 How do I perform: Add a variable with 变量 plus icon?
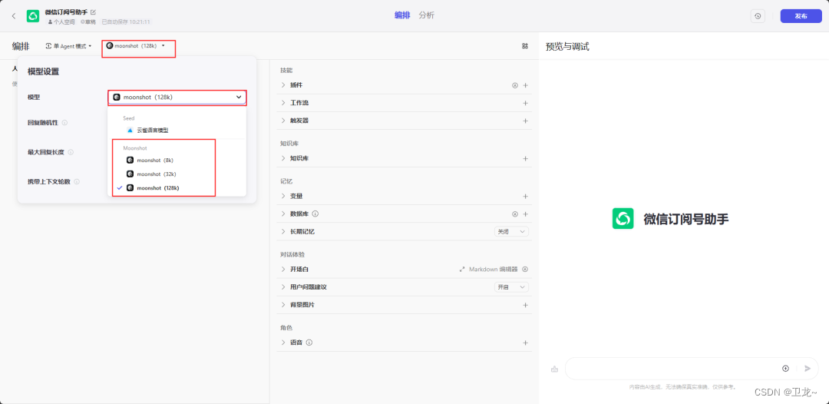click(526, 196)
